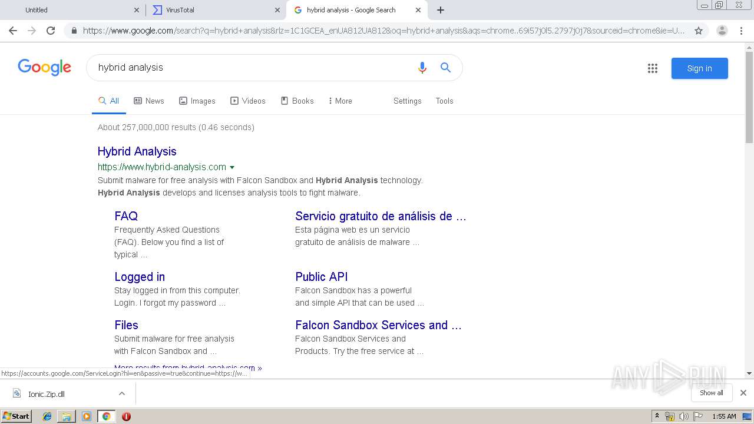Click the network tray icon
This screenshot has height=424, width=754.
click(670, 416)
